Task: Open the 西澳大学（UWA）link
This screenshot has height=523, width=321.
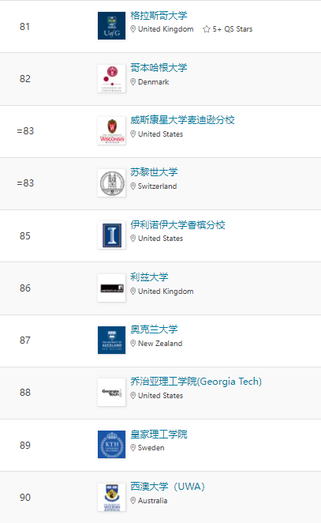Action: point(167,487)
